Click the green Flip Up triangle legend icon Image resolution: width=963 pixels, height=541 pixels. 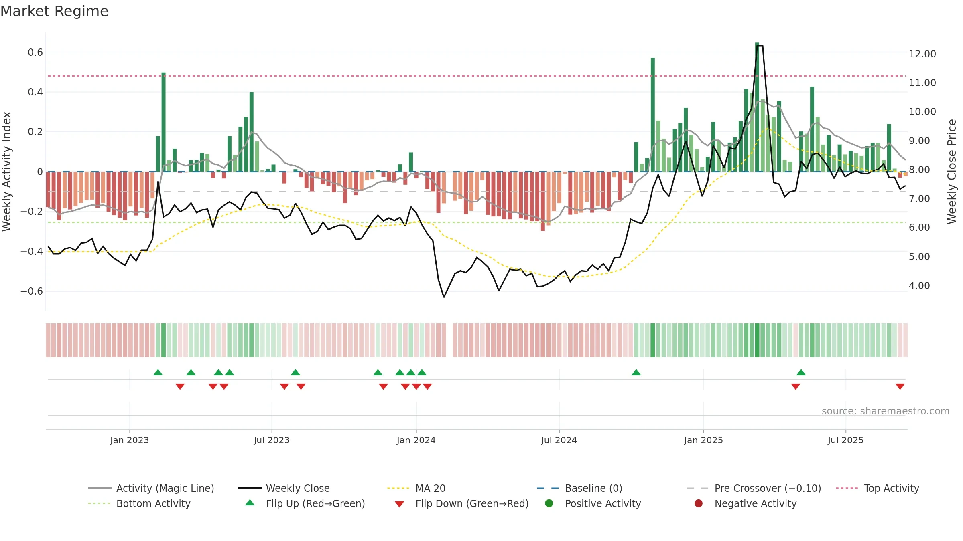[250, 503]
